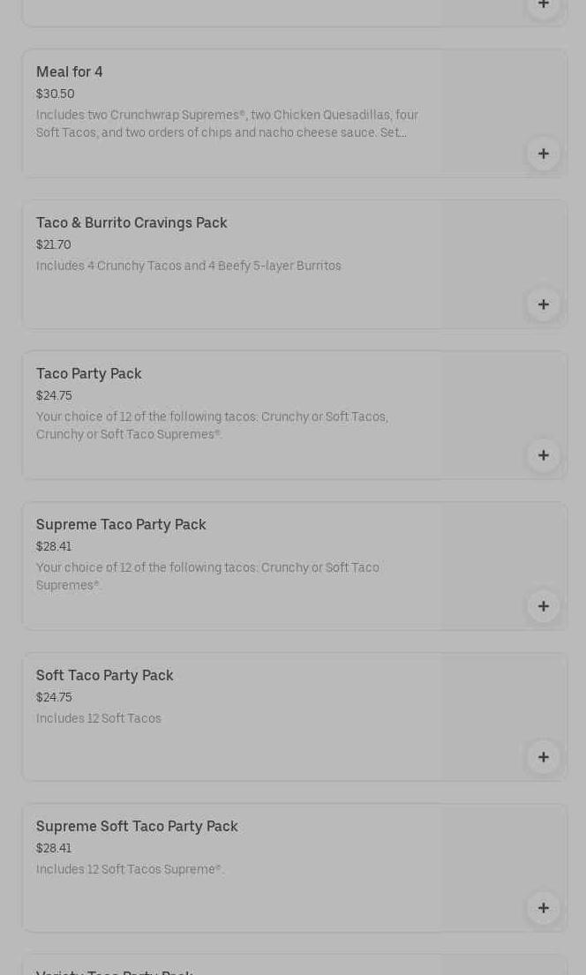
Task: View Supreme Taco Party Pack title
Action: point(121,525)
